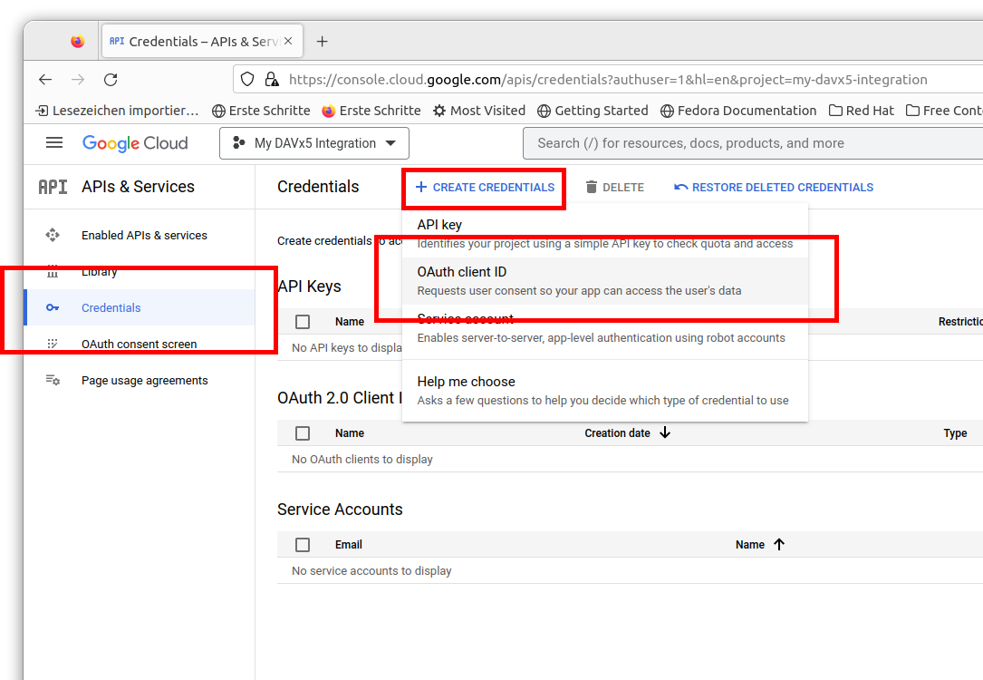Go forward to the next page
Viewport: 983px width, 680px height.
click(x=78, y=80)
